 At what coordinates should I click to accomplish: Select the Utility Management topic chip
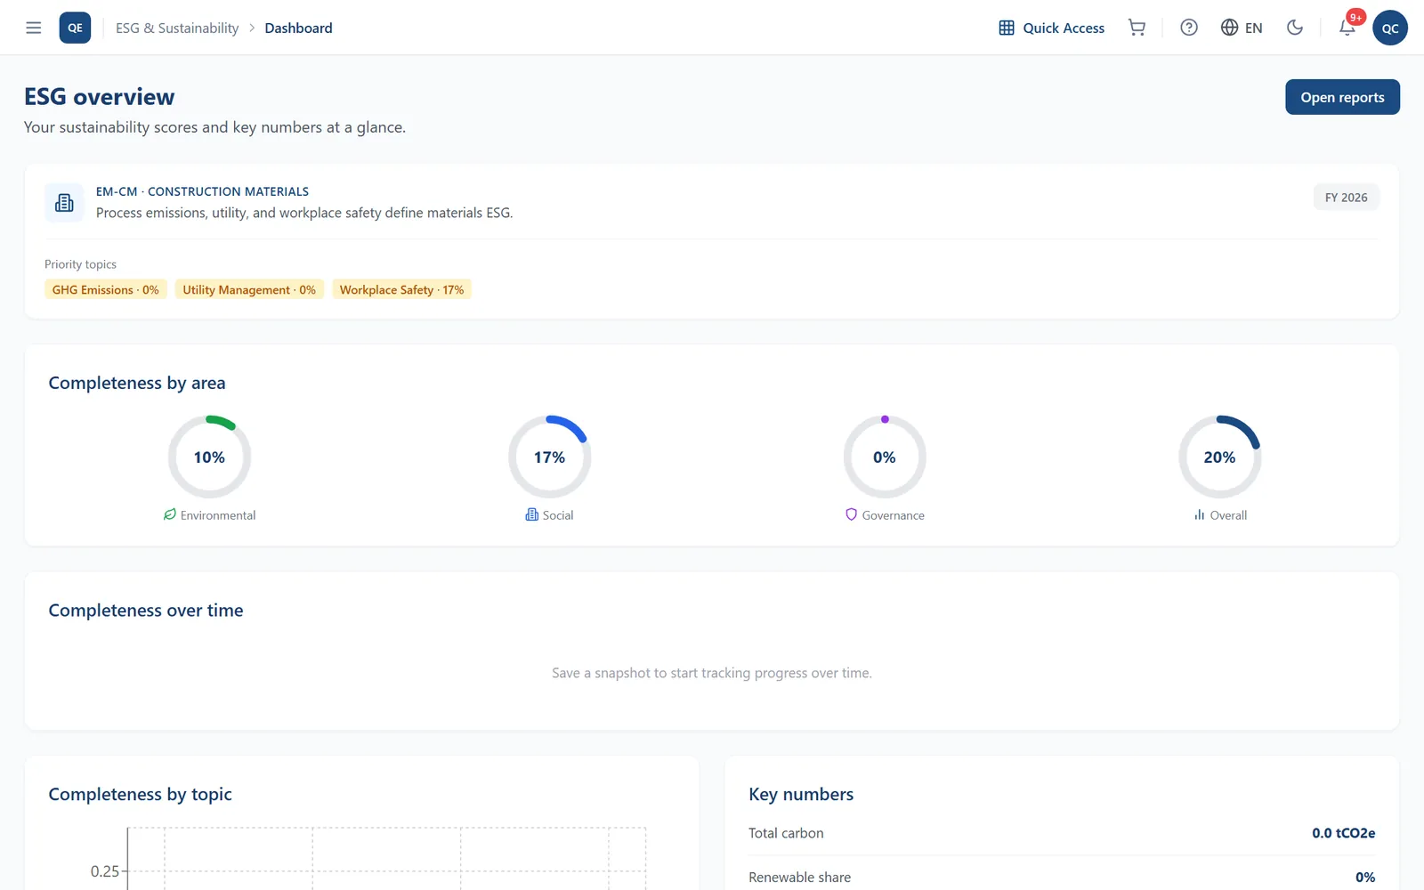[x=249, y=289]
